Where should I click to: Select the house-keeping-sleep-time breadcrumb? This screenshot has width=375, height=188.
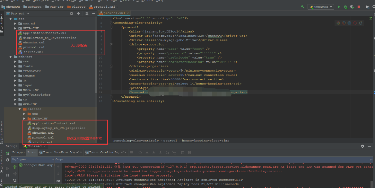[x=205, y=140]
